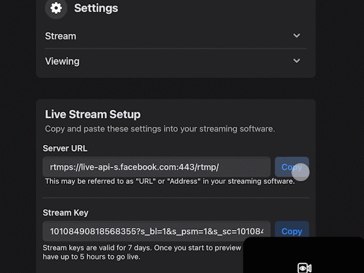
Task: Click inside the Stream Key field
Action: click(156, 231)
